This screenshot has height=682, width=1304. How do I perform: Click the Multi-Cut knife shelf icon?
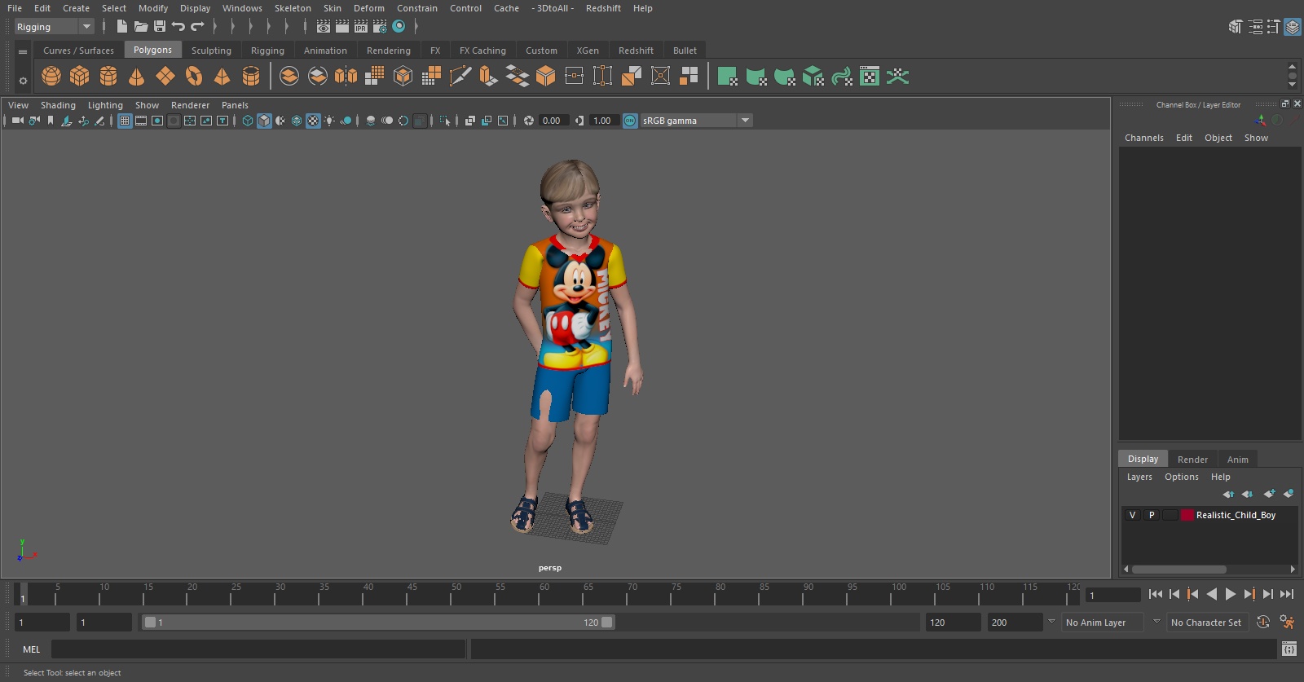click(460, 77)
